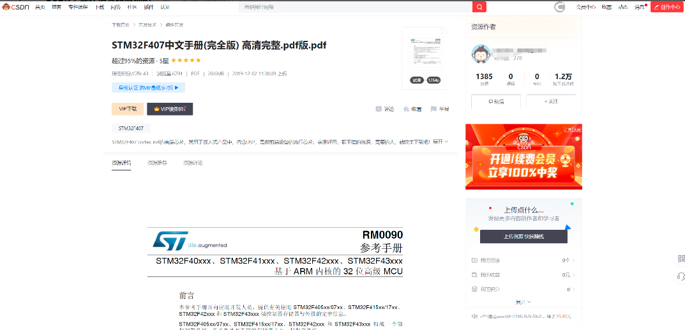Open 社区 in the top navigation
Image resolution: width=685 pixels, height=330 pixels.
coord(132,7)
